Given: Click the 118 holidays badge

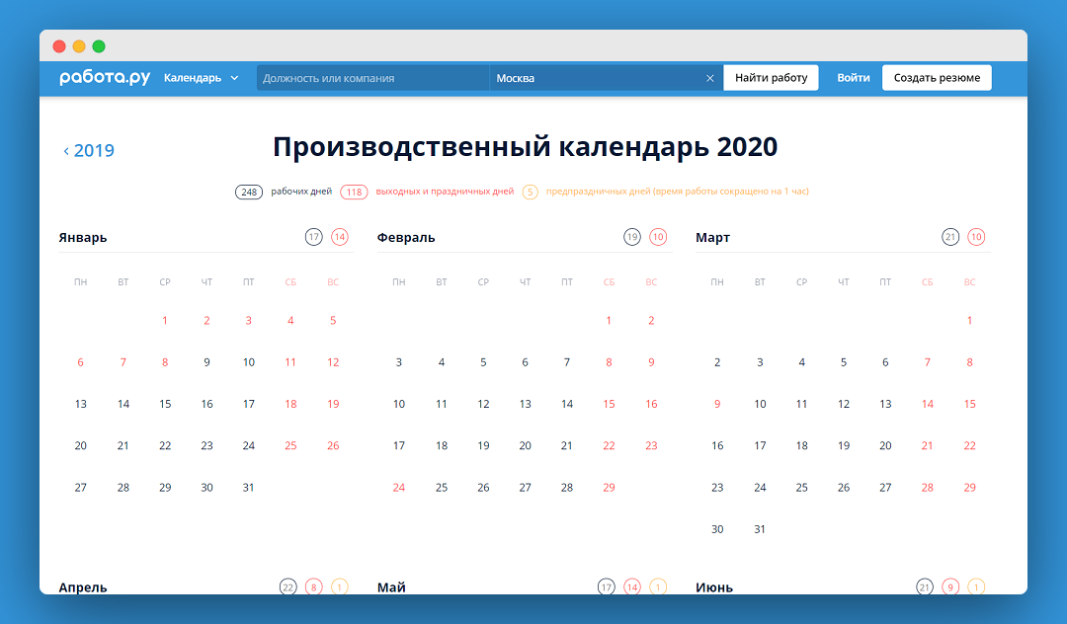Looking at the screenshot, I should tap(354, 192).
